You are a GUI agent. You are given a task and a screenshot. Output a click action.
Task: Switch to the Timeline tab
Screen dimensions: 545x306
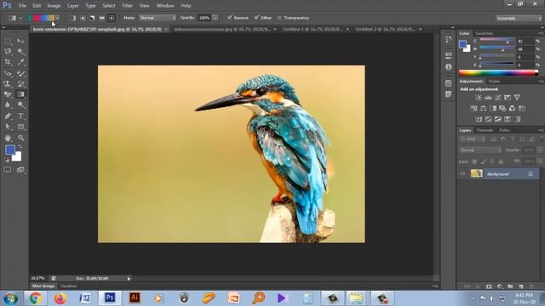click(x=68, y=286)
